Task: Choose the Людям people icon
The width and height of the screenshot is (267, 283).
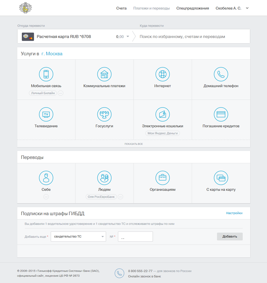Action: 104,178
